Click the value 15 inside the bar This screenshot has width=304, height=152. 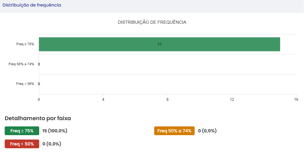tap(160, 44)
